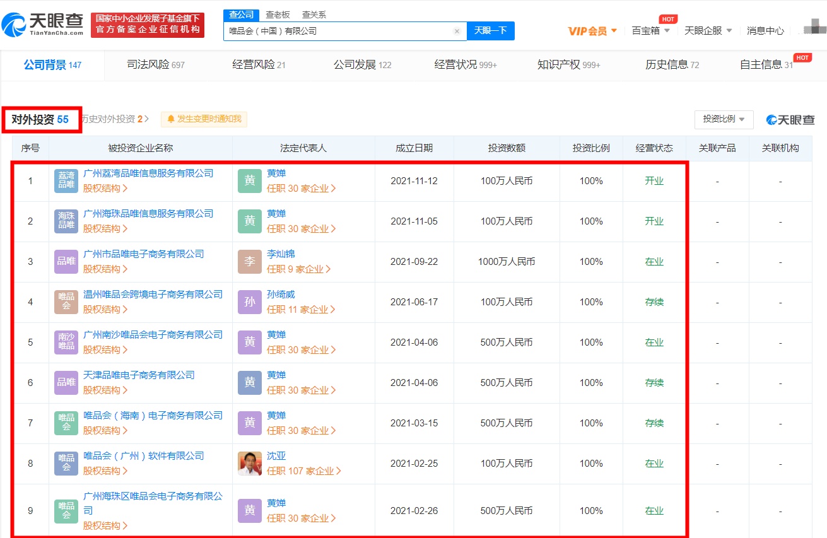This screenshot has width=827, height=538.
Task: Open 任职 11 家企业 link for 孙绮威
Action: pyautogui.click(x=302, y=309)
